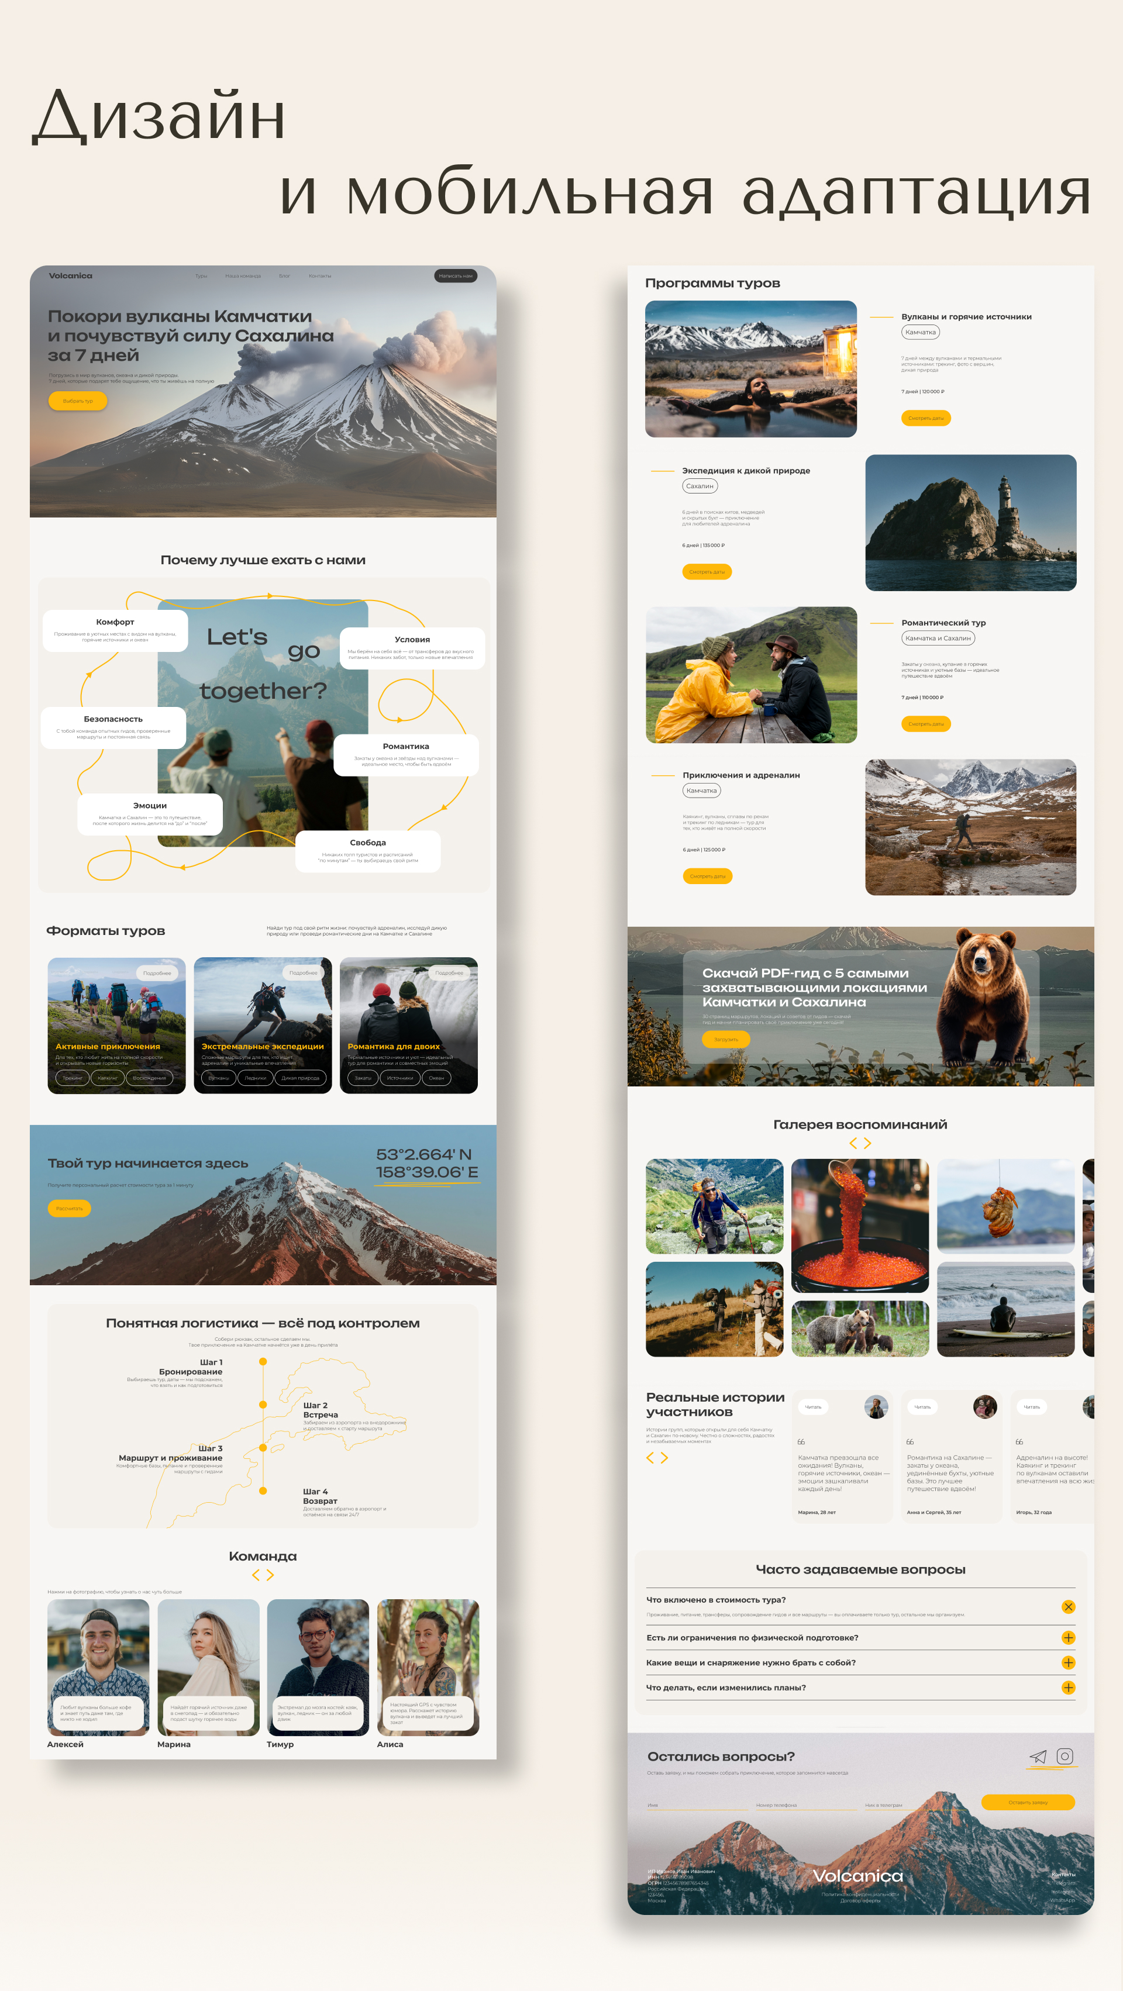Click the right arrow under Галерея воспоминаний

(x=868, y=1143)
